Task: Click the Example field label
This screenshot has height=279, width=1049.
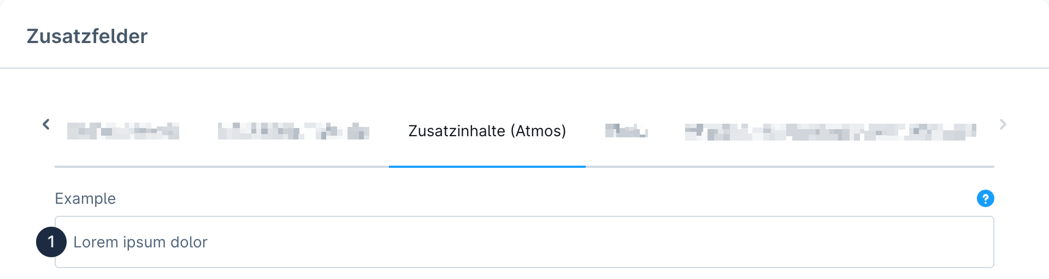Action: pos(85,198)
